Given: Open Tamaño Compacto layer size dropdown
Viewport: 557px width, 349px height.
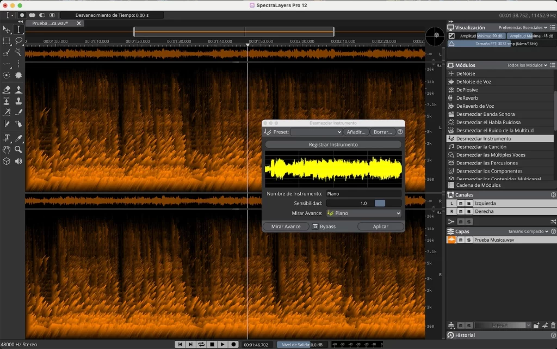Looking at the screenshot, I should click(528, 231).
